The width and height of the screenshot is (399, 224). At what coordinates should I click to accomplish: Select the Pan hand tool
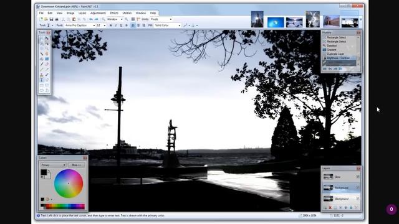point(47,54)
